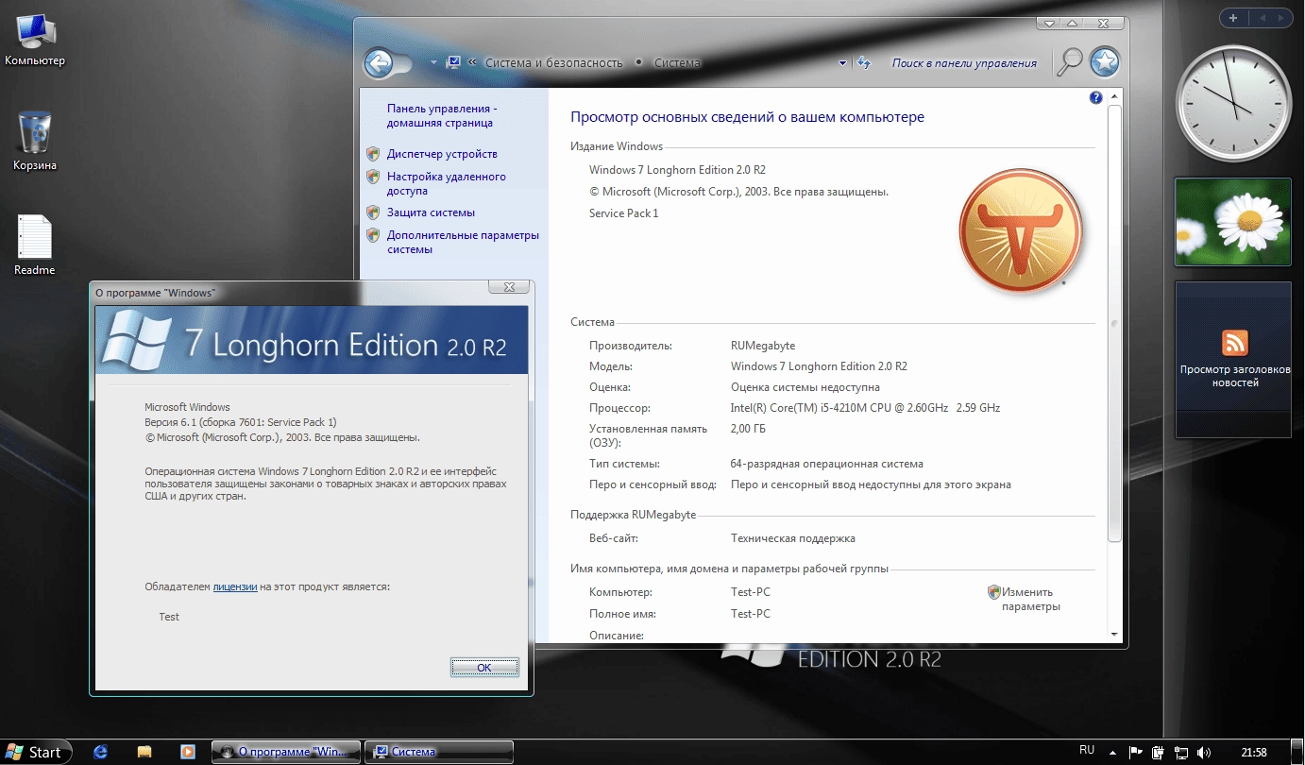Open 'Настройка удаленного доступа' link

[447, 183]
